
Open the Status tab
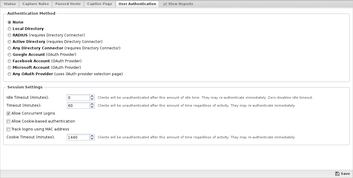tap(10, 4)
